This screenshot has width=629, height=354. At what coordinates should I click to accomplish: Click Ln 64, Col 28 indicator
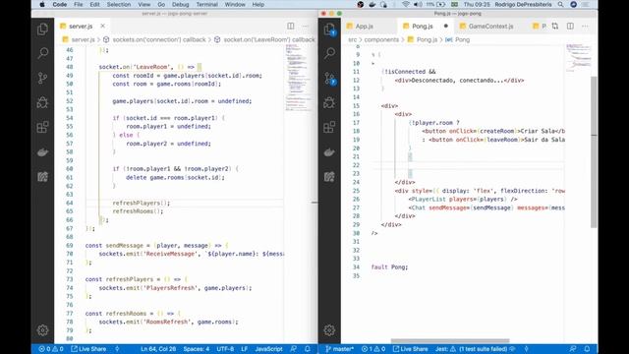(158, 349)
